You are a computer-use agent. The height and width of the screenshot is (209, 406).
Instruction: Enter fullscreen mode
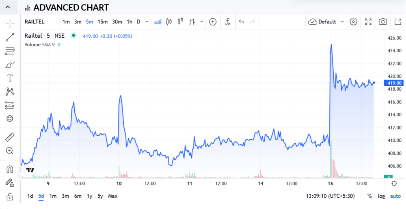tap(368, 22)
